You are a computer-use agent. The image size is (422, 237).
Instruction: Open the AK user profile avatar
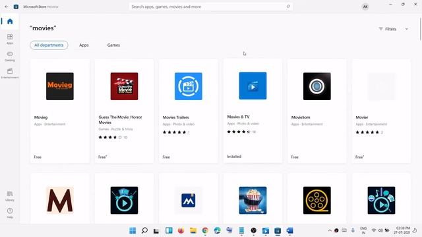point(365,7)
